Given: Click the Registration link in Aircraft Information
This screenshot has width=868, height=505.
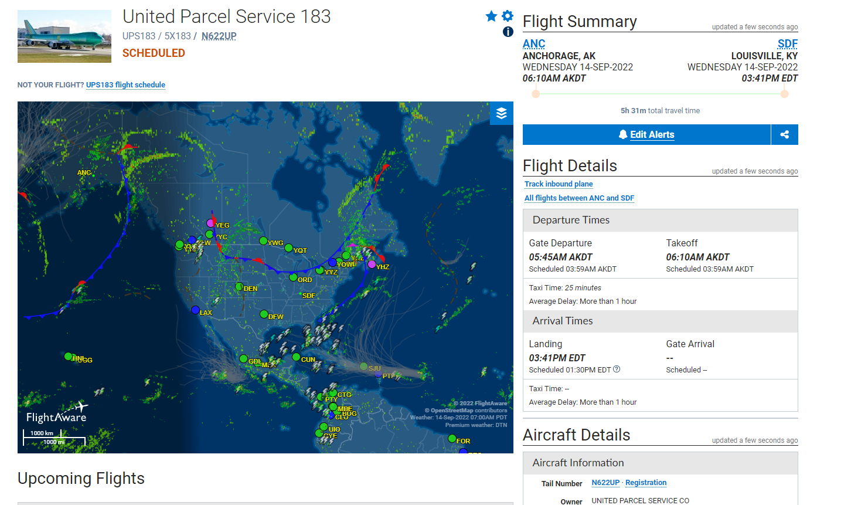Looking at the screenshot, I should click(646, 483).
